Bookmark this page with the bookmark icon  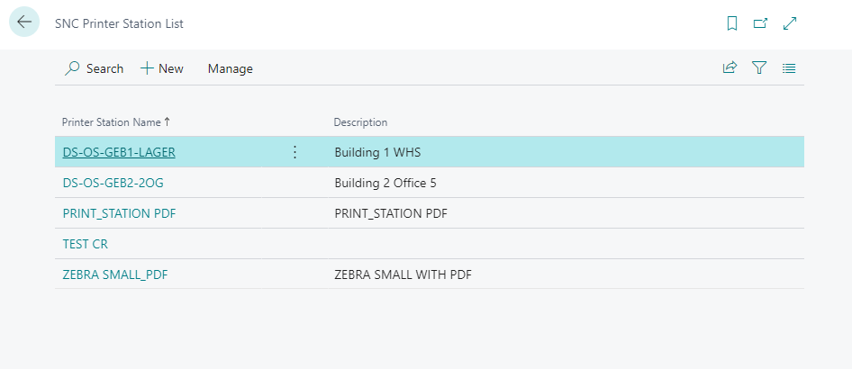[732, 23]
